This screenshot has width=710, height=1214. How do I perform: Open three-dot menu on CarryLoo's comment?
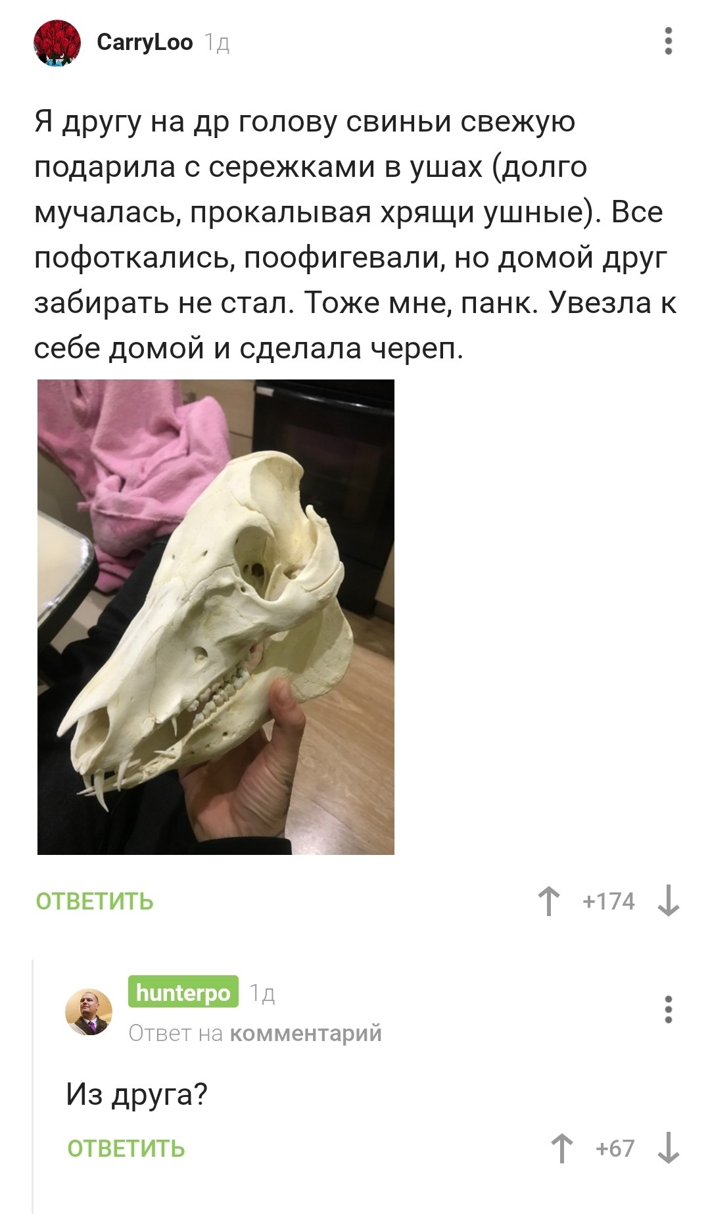pos(669,41)
